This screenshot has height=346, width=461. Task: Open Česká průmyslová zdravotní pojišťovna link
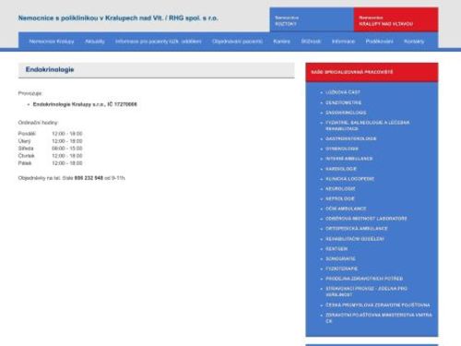click(x=378, y=305)
